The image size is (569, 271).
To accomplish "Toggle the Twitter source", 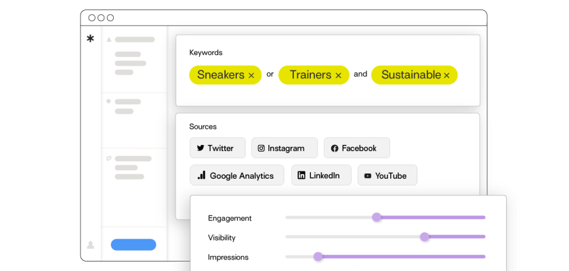I will 215,148.
